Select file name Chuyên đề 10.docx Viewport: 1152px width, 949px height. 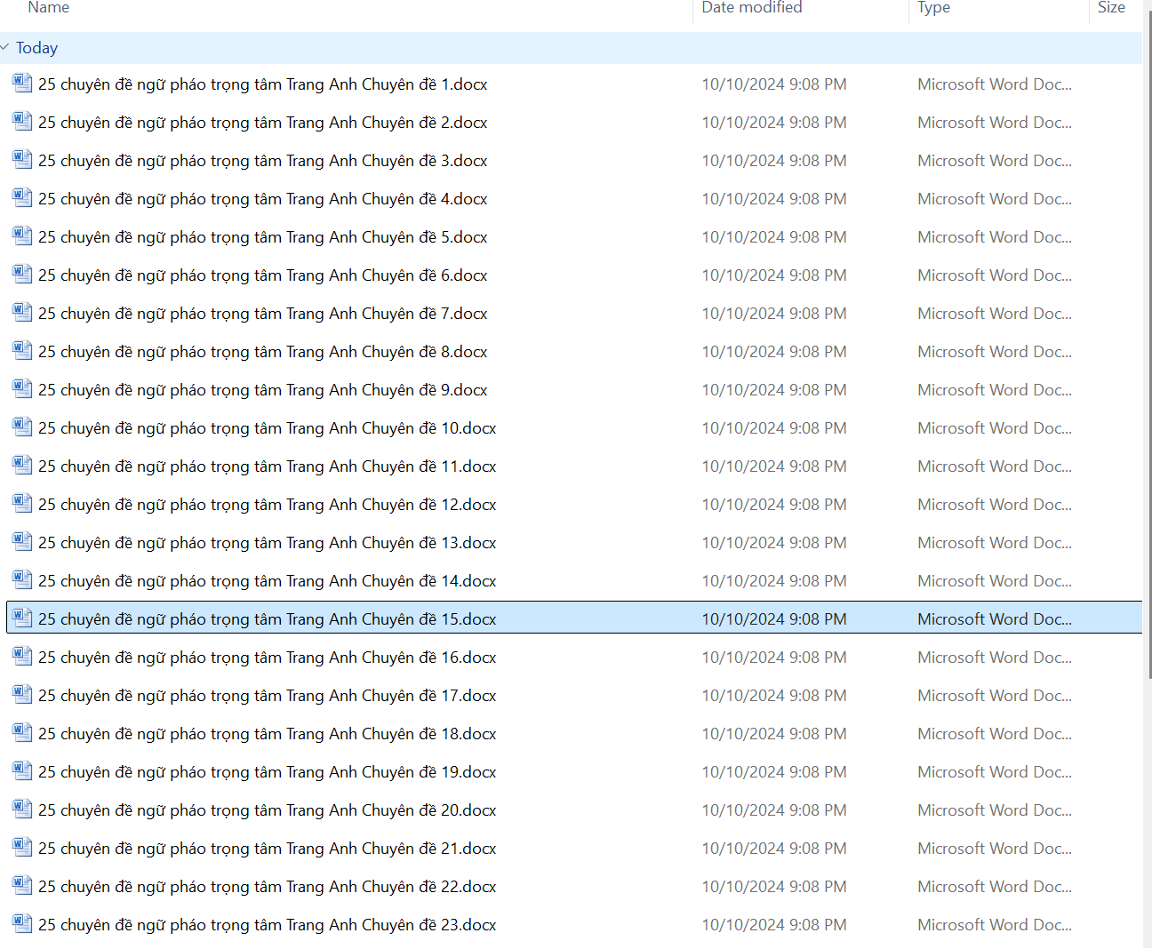268,428
